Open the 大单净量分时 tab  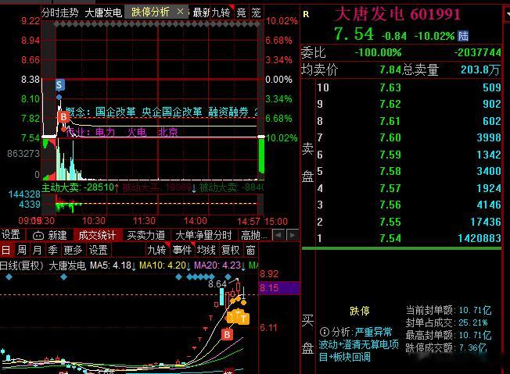(203, 235)
